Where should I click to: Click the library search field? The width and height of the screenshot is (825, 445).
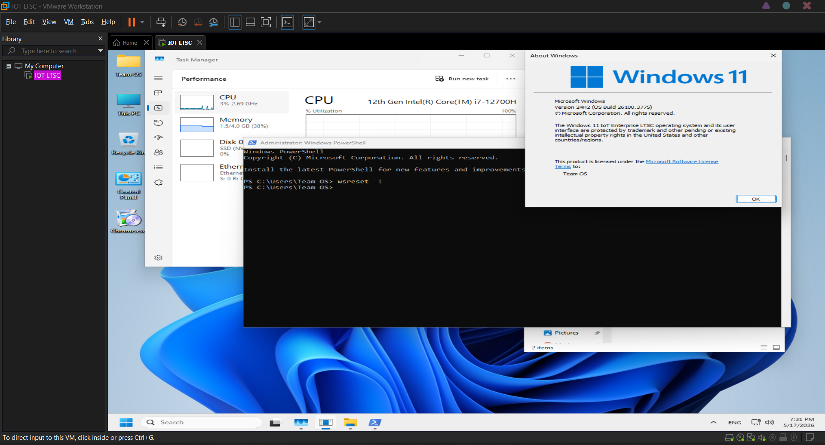click(x=54, y=51)
